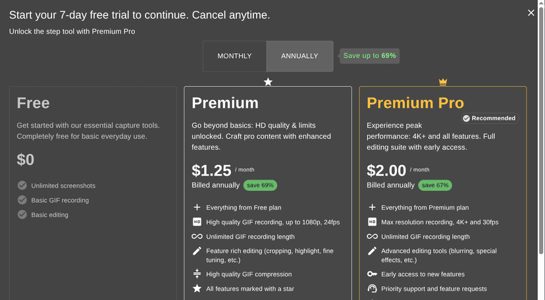545x300 pixels.
Task: Click the Save up to 69% badge
Action: click(369, 56)
